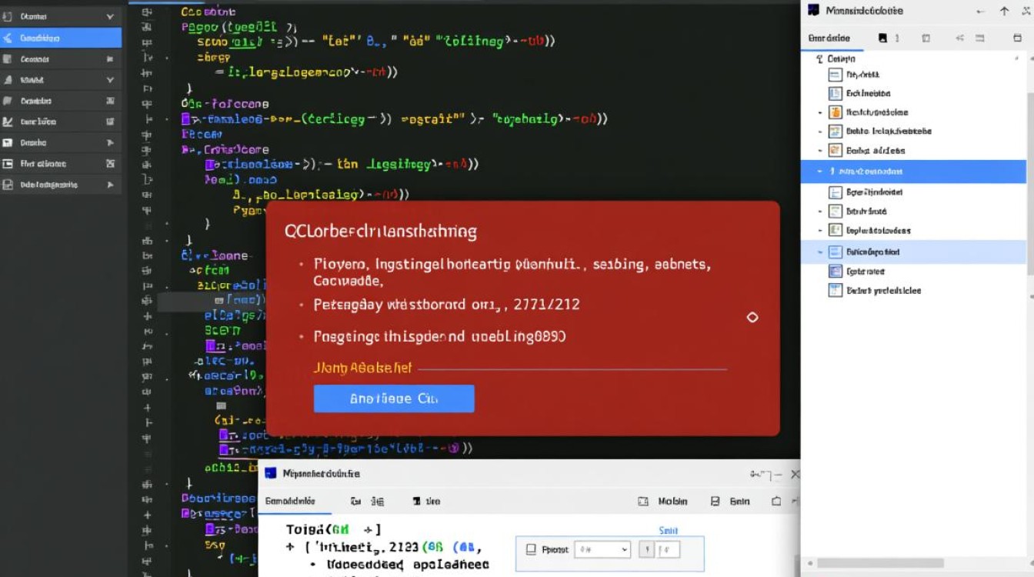
Task: Click the Bnin save icon in bottom panel
Action: (x=715, y=501)
